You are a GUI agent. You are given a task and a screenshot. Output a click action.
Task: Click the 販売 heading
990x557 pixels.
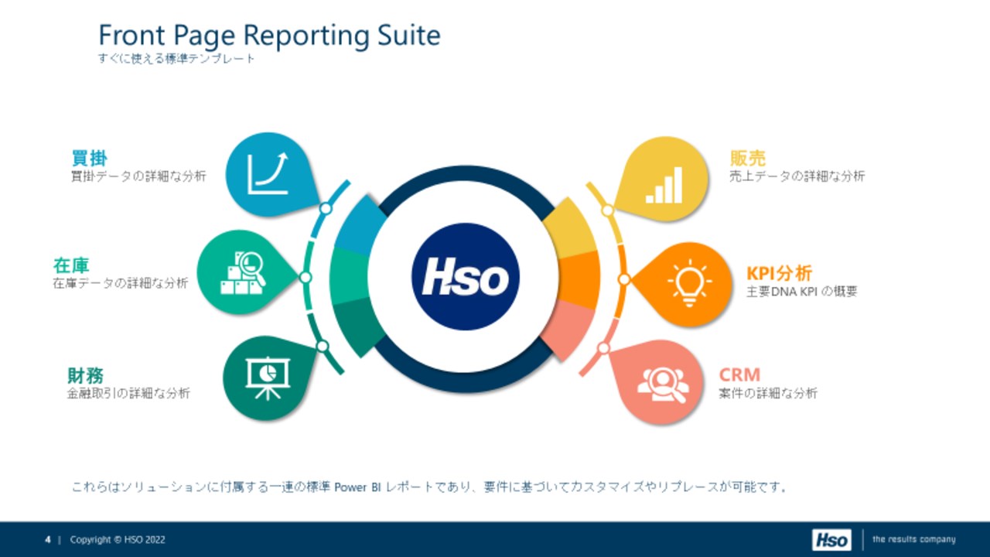pyautogui.click(x=748, y=158)
